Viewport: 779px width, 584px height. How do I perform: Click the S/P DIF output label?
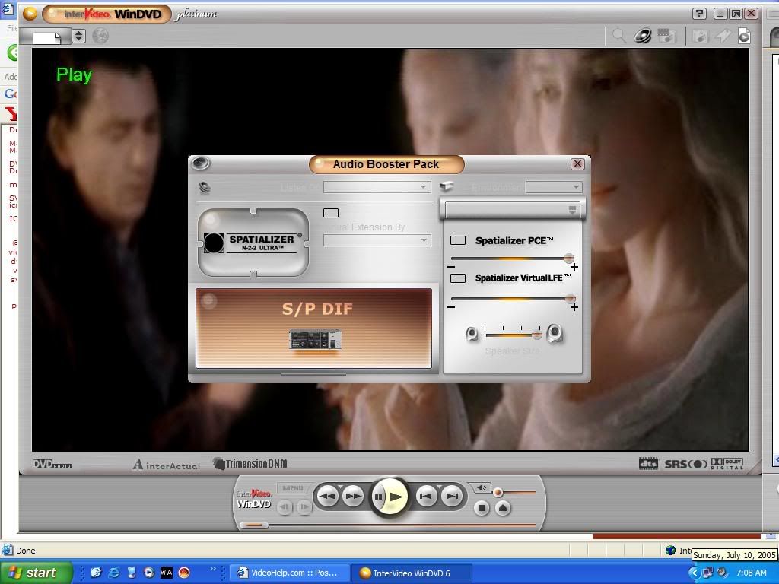(317, 309)
